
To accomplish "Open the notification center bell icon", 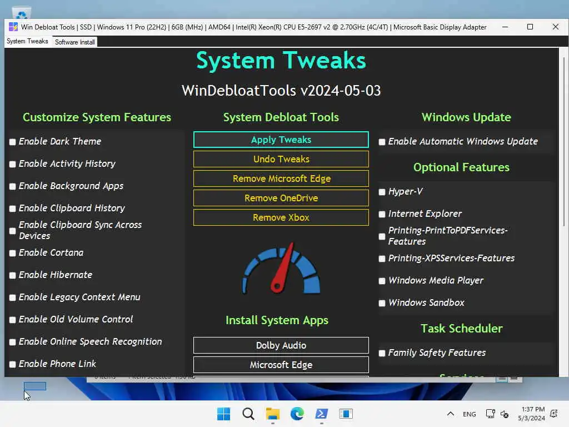I will click(554, 414).
